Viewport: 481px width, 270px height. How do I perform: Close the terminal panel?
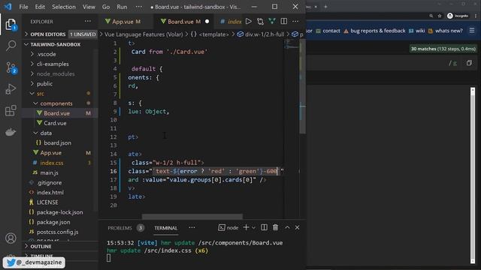297,227
